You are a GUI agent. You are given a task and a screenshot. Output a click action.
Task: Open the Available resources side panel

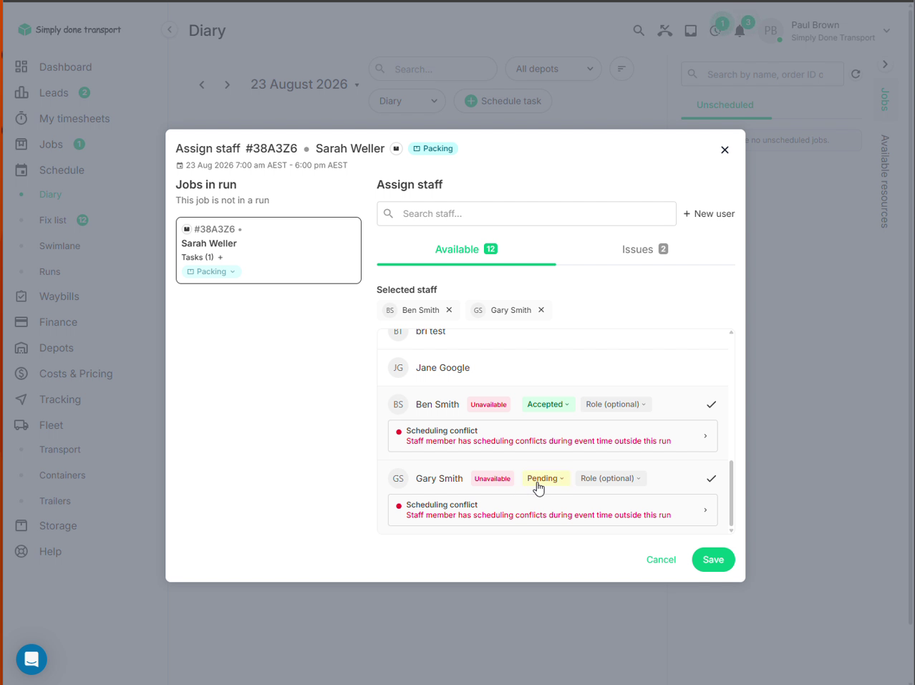coord(886,182)
